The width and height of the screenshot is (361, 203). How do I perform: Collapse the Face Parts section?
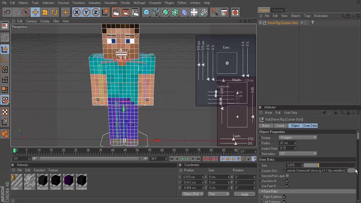point(262,191)
